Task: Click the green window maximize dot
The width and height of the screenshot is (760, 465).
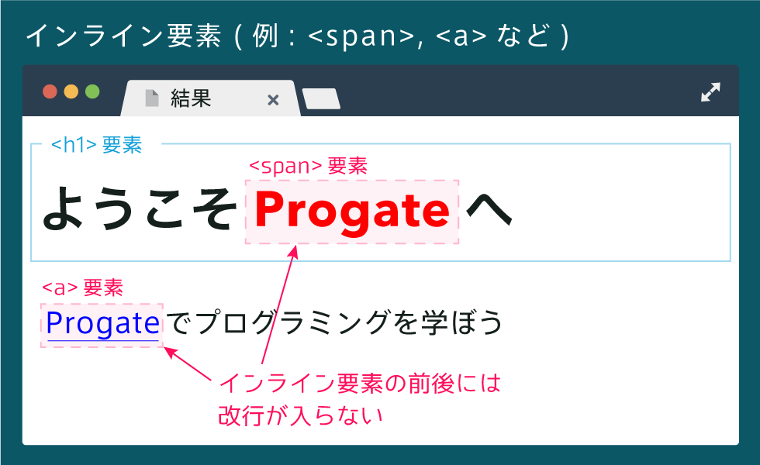Action: [x=92, y=91]
